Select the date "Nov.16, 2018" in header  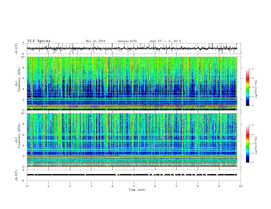tap(95, 41)
